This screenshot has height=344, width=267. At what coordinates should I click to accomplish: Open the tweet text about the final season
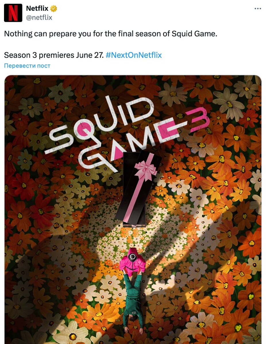tap(111, 34)
